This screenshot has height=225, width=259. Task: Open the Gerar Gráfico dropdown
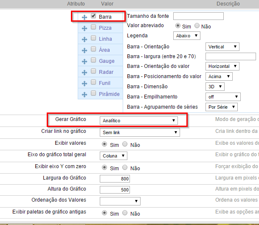coord(139,121)
